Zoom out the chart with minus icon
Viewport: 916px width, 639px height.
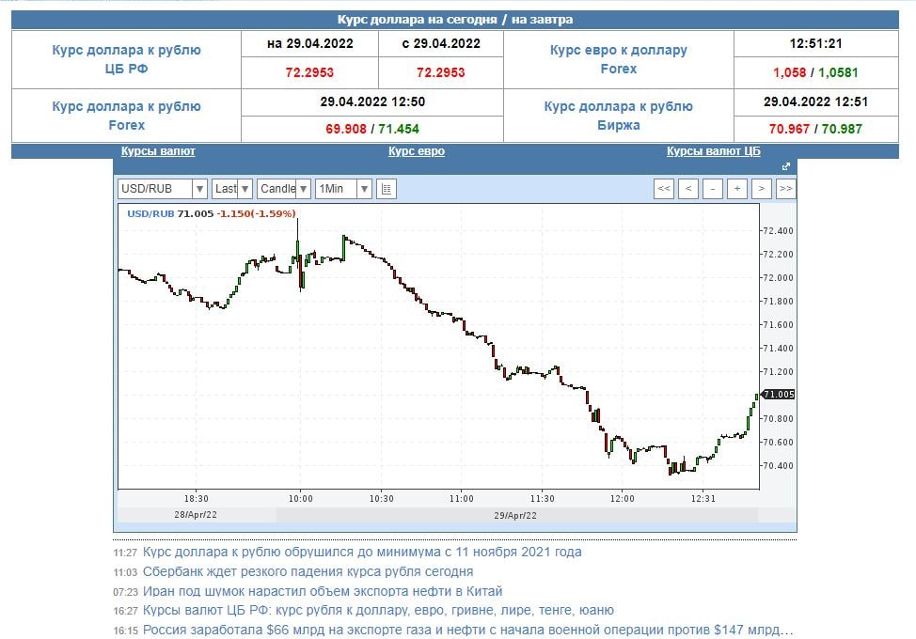(712, 189)
